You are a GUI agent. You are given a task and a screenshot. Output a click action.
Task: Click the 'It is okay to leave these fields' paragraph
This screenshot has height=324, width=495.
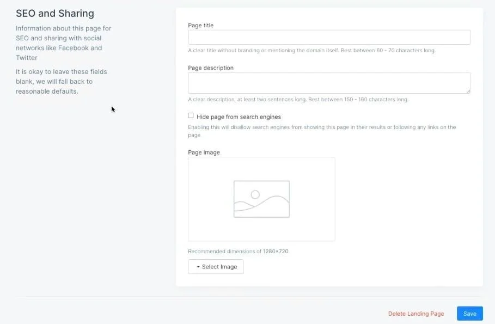point(61,82)
